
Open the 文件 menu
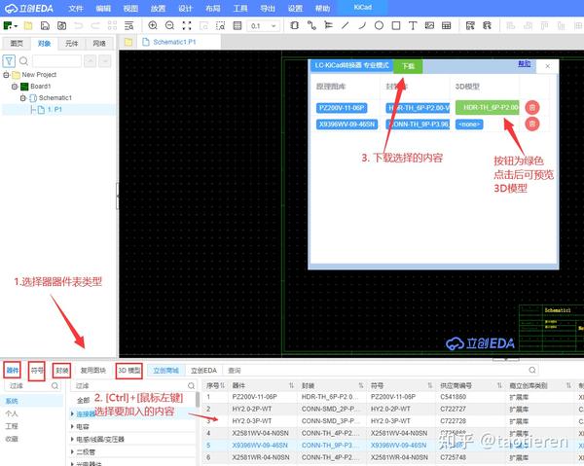point(76,8)
